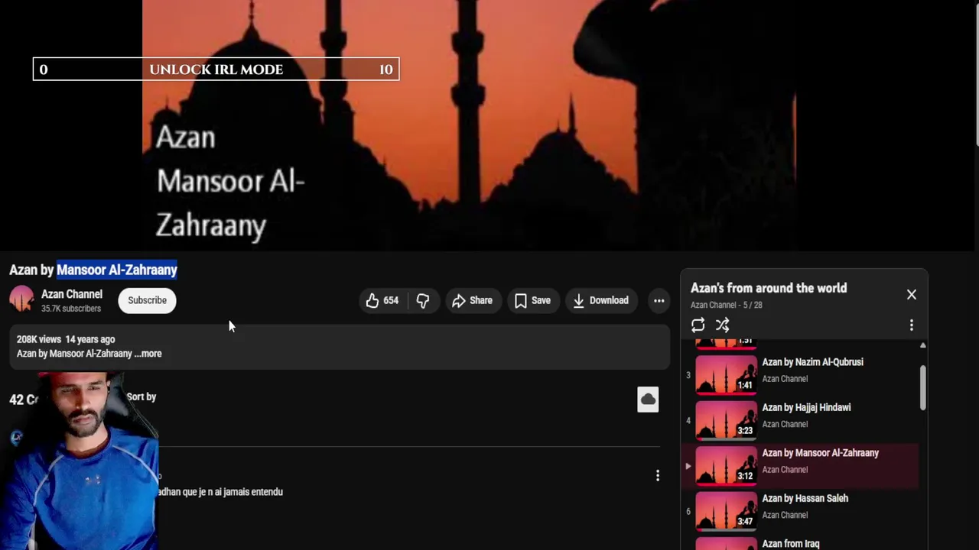Open the Azan's from around the world playlist title
This screenshot has width=979, height=550.
pyautogui.click(x=769, y=288)
